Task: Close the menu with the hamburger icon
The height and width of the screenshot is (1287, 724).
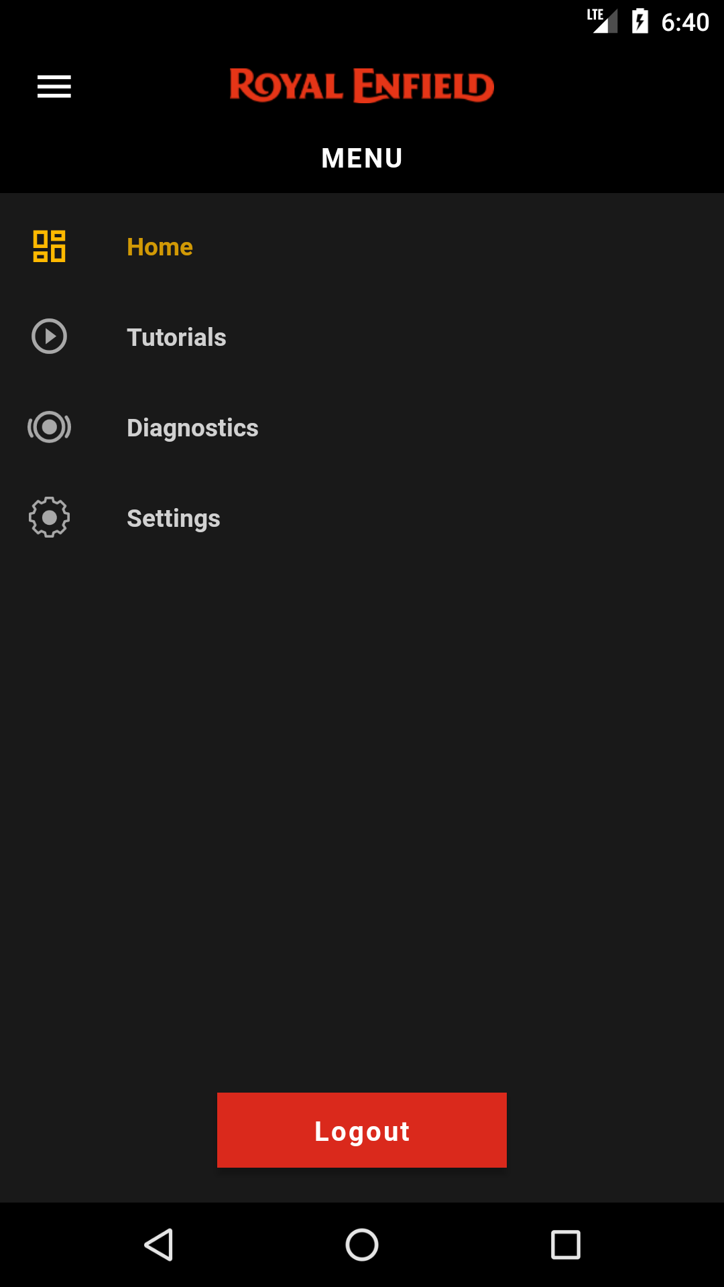Action: pyautogui.click(x=54, y=86)
